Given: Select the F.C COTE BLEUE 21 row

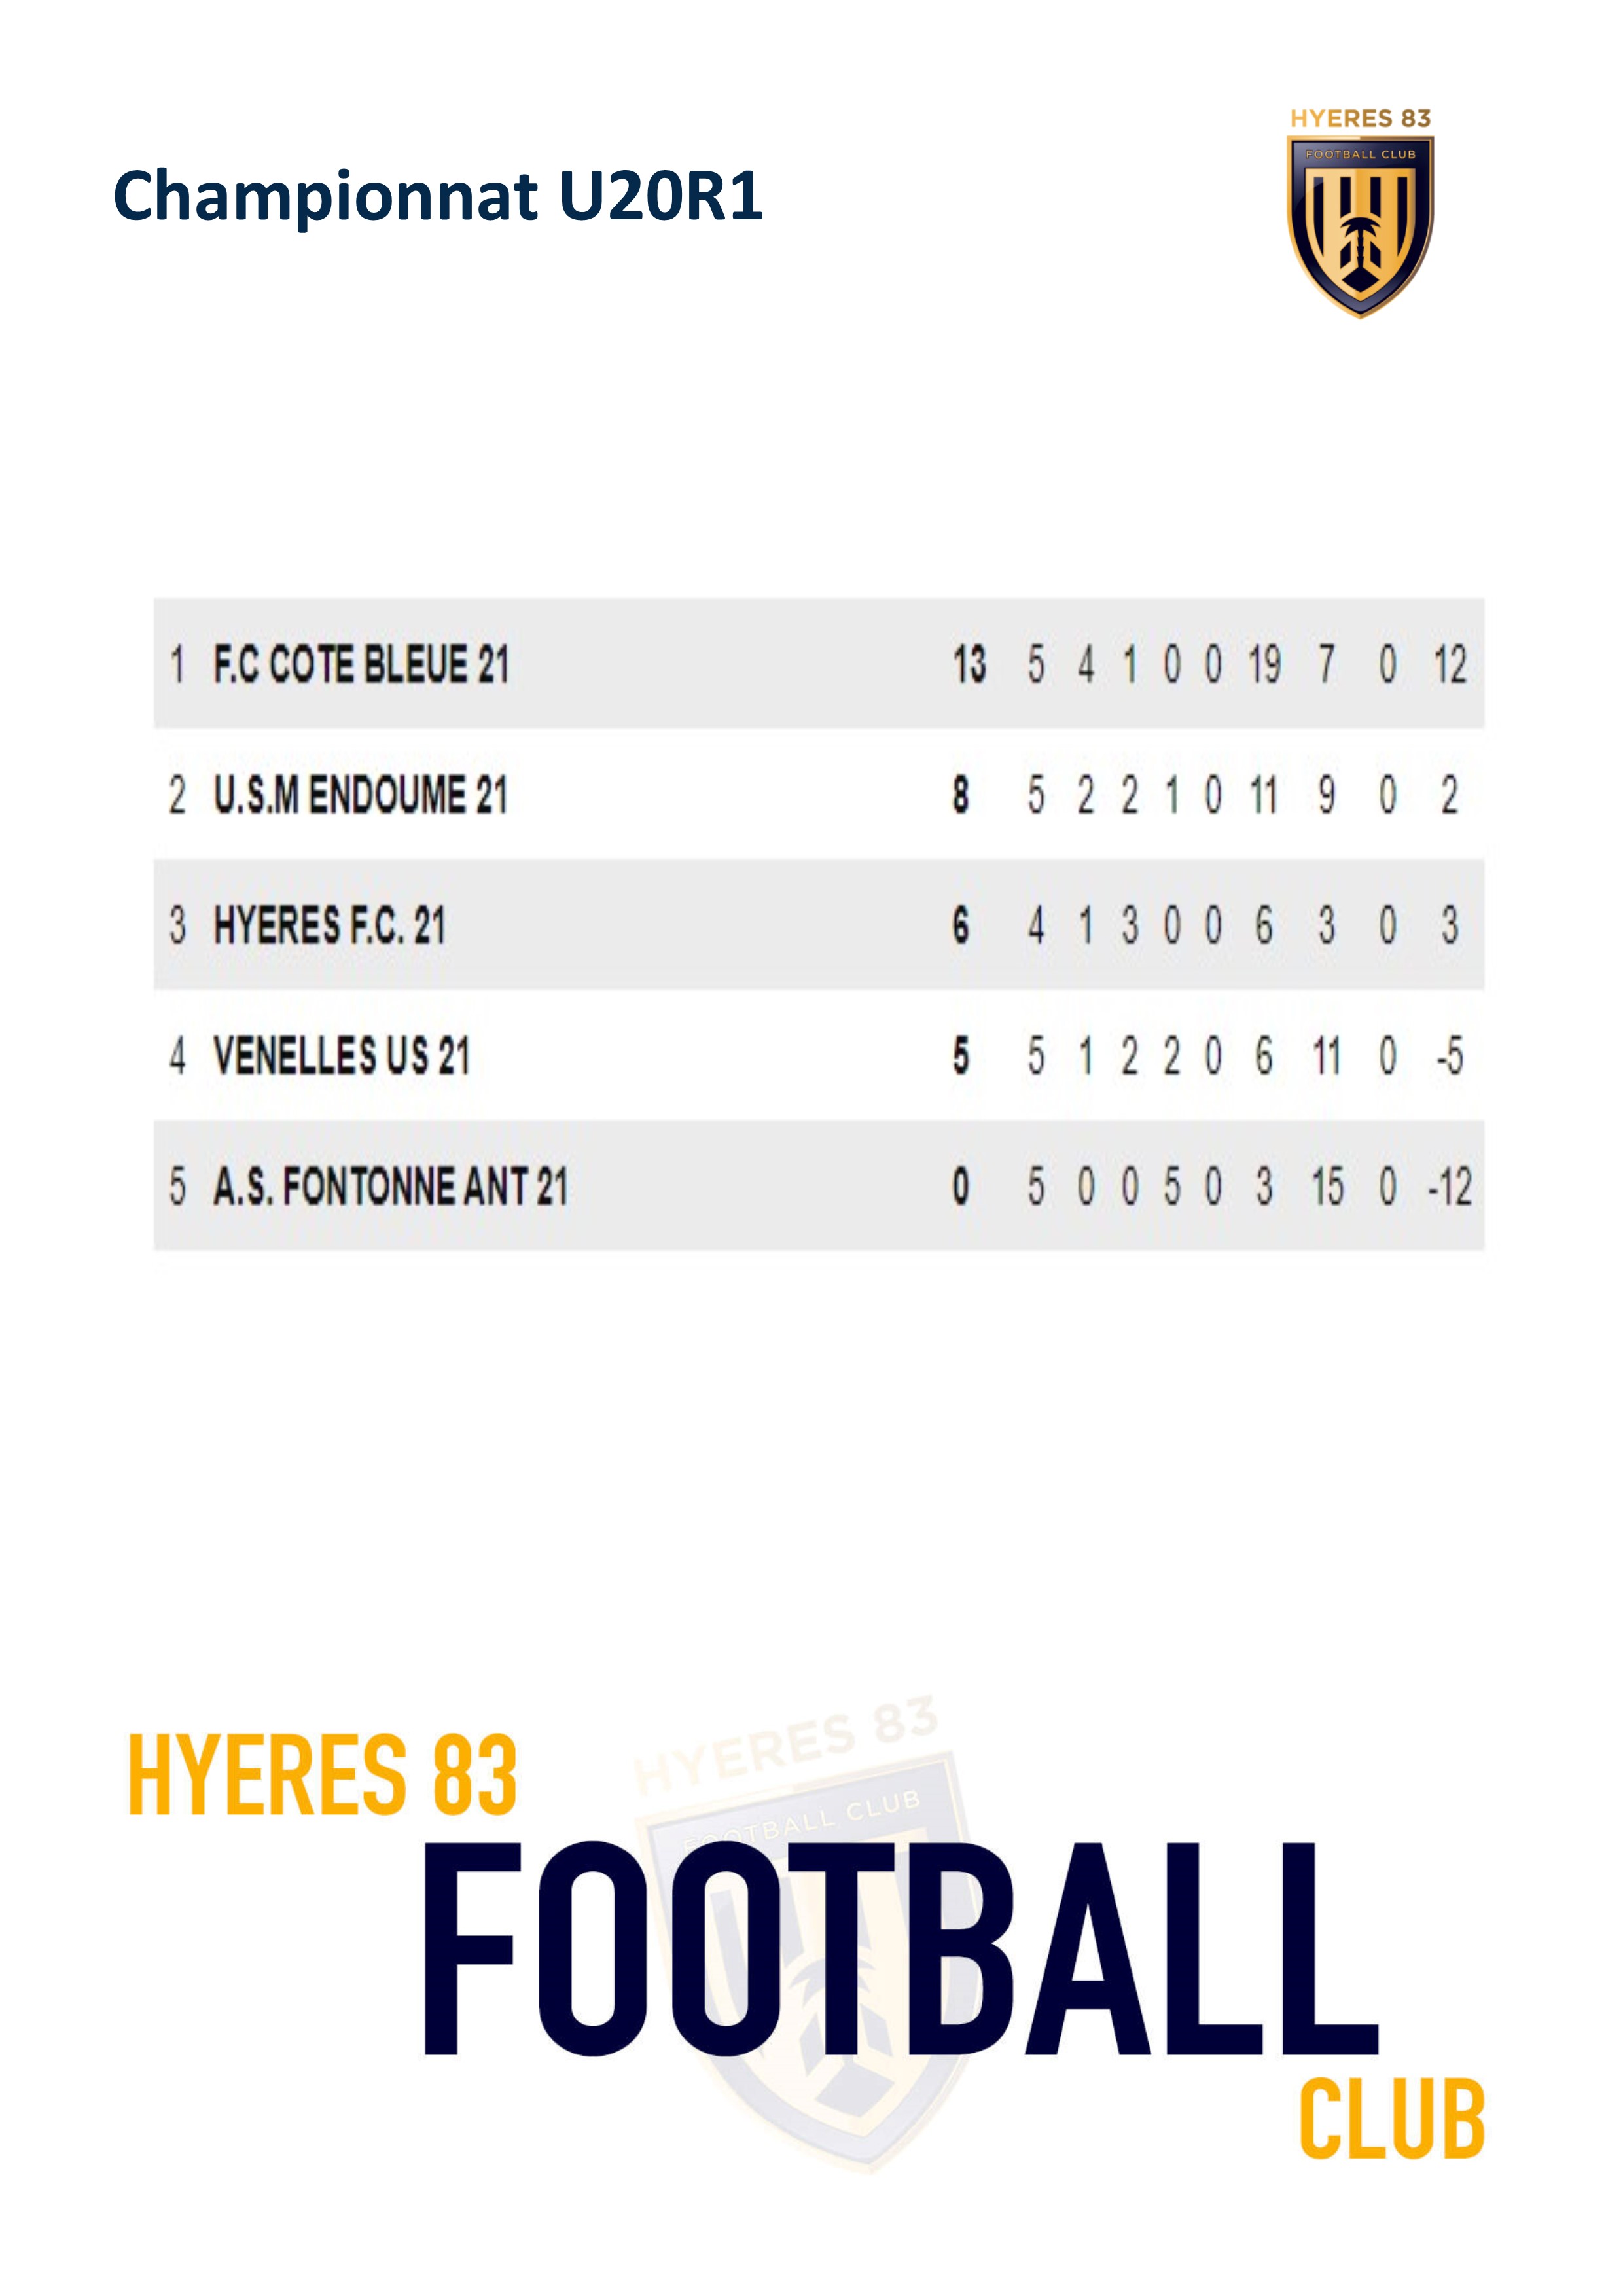Looking at the screenshot, I should point(818,663).
